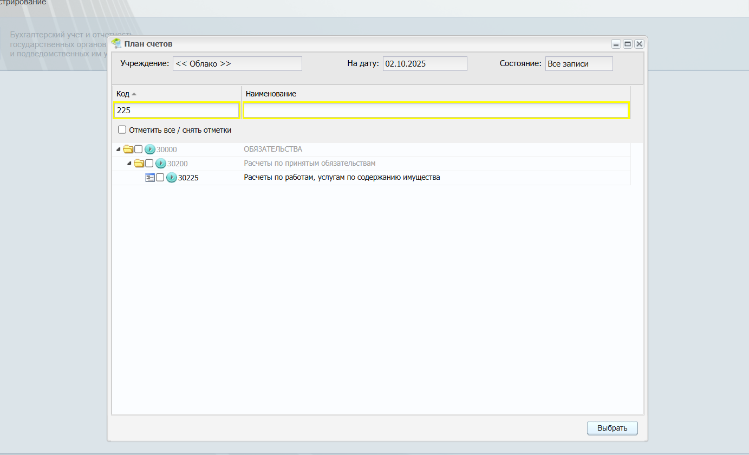Collapse the 30000 ОБЯЗАТЕЛЬСТВА tree node
749x455 pixels.
tap(119, 149)
